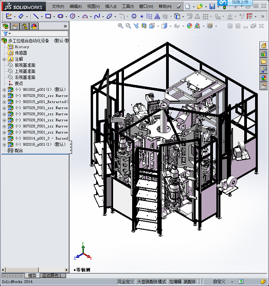Select the Sketch tool icon
Image resolution: width=269 pixels, height=286 pixels.
(x=9, y=16)
